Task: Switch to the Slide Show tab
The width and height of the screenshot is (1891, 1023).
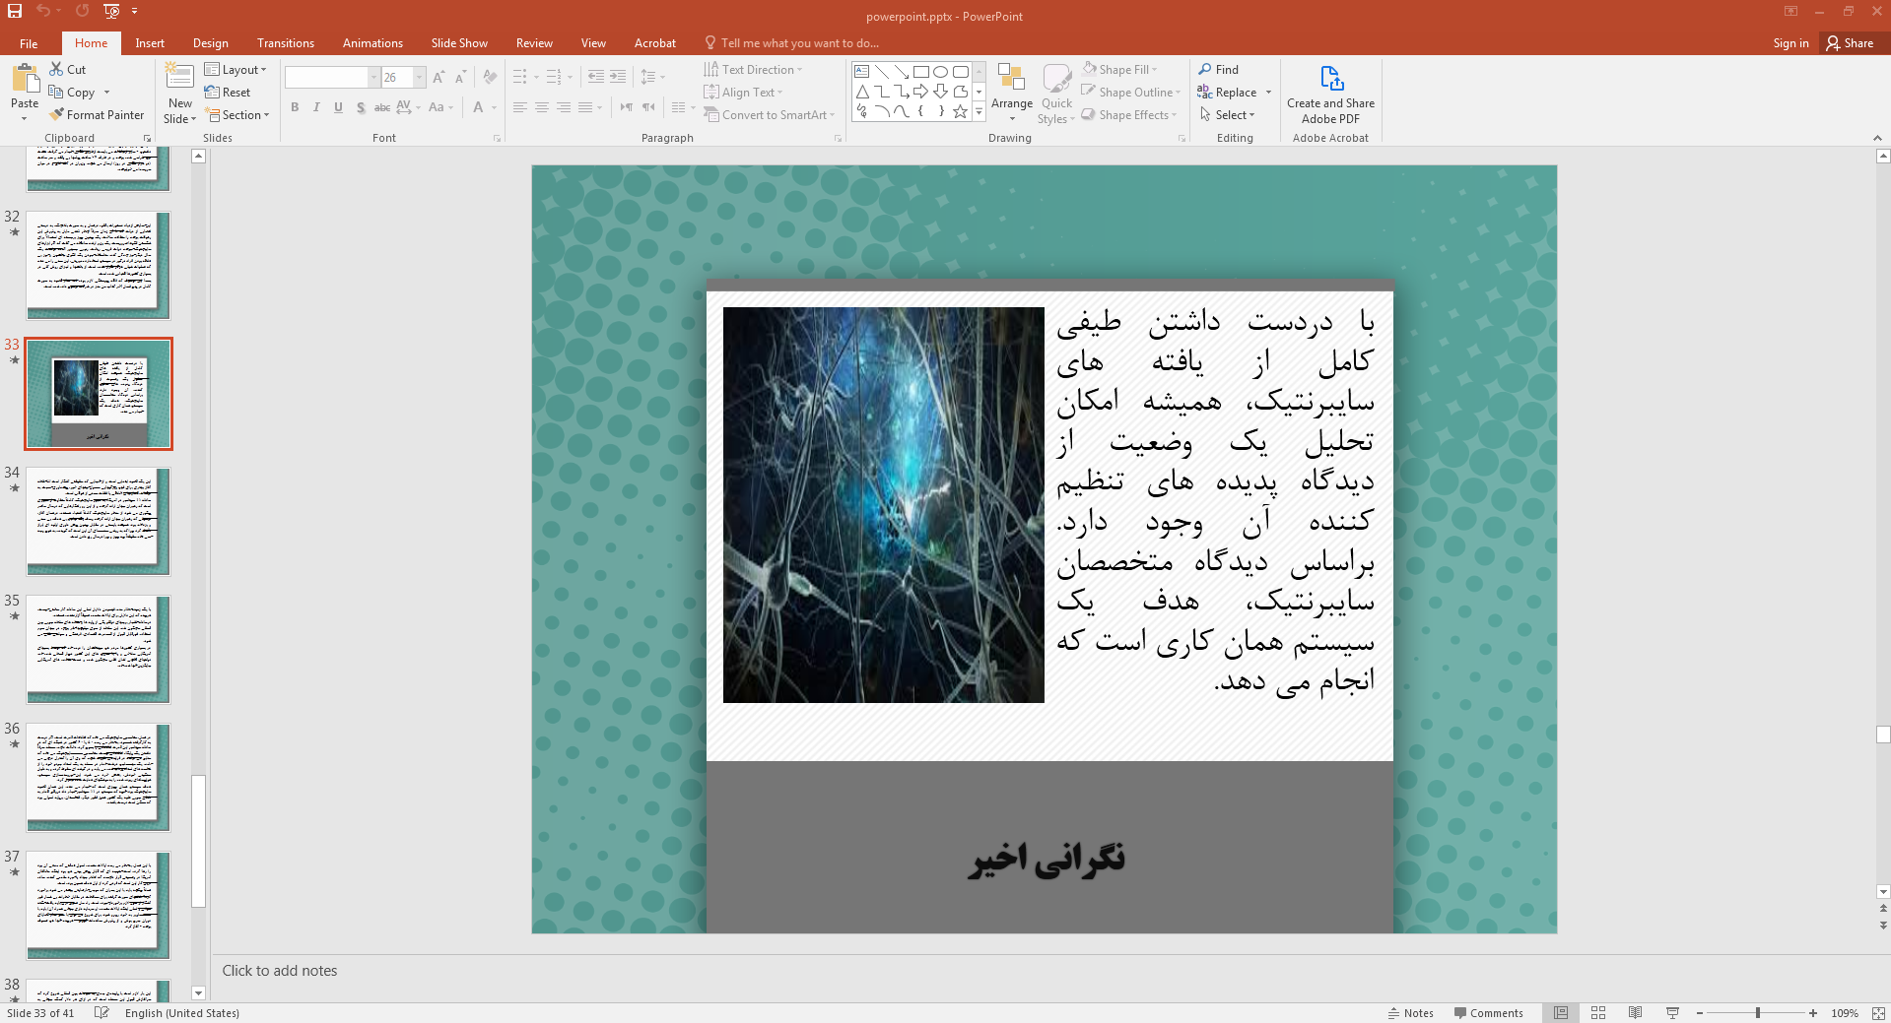Action: coord(459,42)
